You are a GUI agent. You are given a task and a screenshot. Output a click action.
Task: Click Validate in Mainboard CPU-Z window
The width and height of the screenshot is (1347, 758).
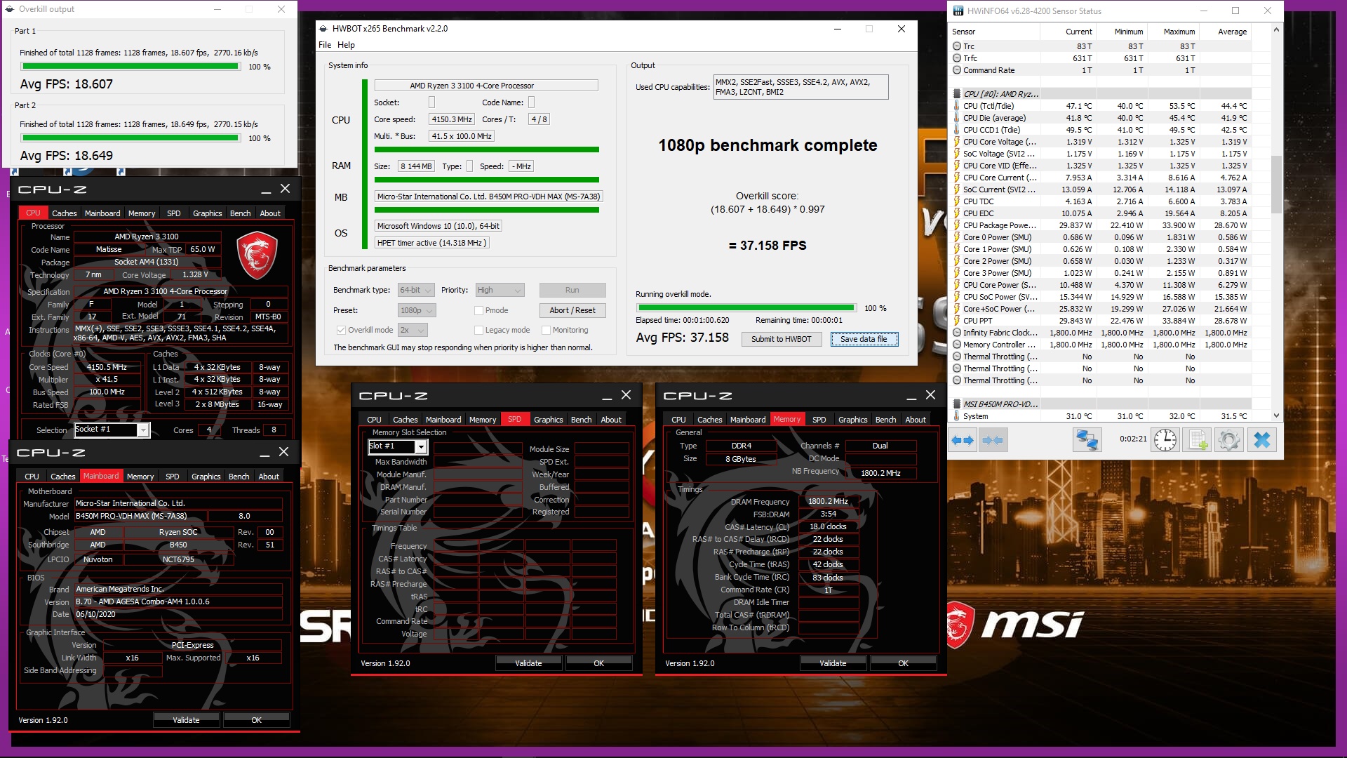[x=186, y=720]
